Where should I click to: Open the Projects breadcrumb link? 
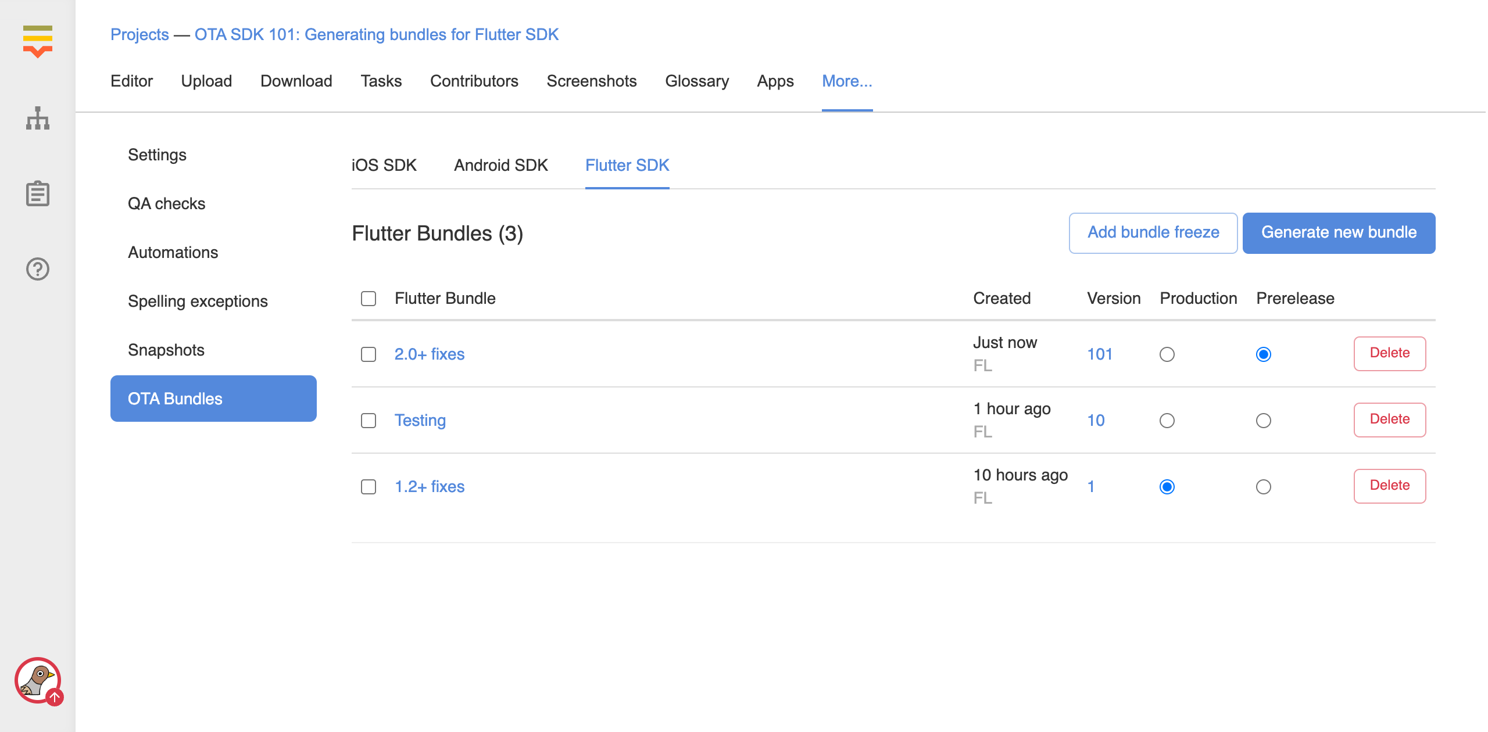pyautogui.click(x=139, y=35)
